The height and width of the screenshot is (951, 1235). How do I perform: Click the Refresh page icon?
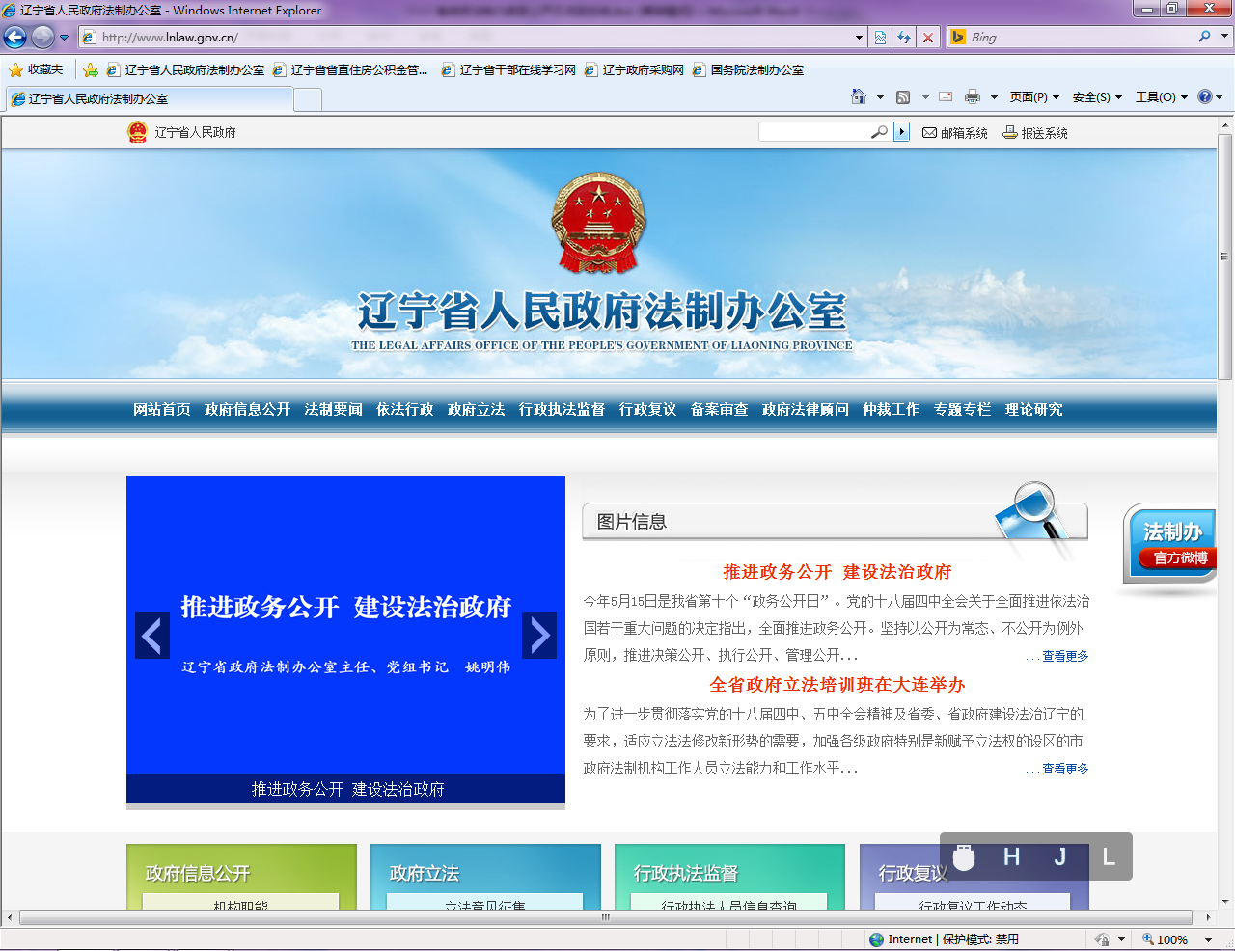tap(904, 38)
